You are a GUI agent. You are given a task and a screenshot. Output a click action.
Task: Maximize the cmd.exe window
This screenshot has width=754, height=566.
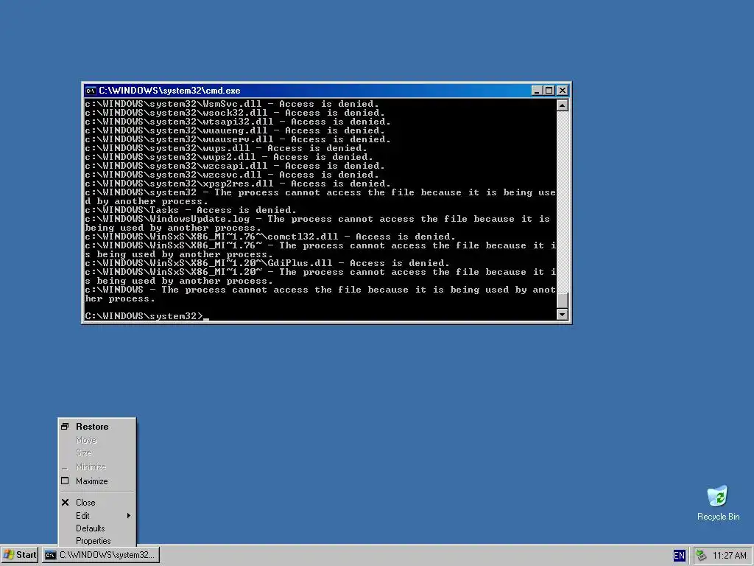(x=549, y=91)
